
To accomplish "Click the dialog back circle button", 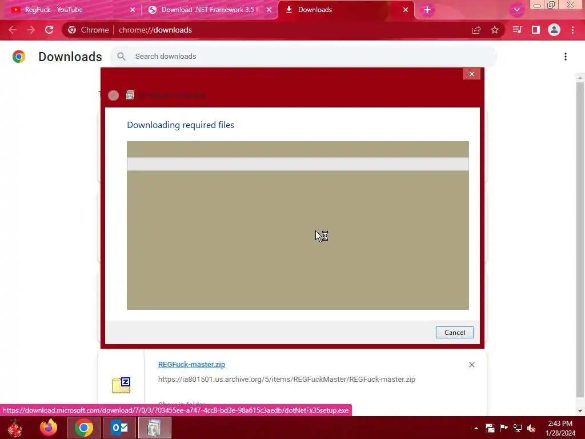I will 114,95.
